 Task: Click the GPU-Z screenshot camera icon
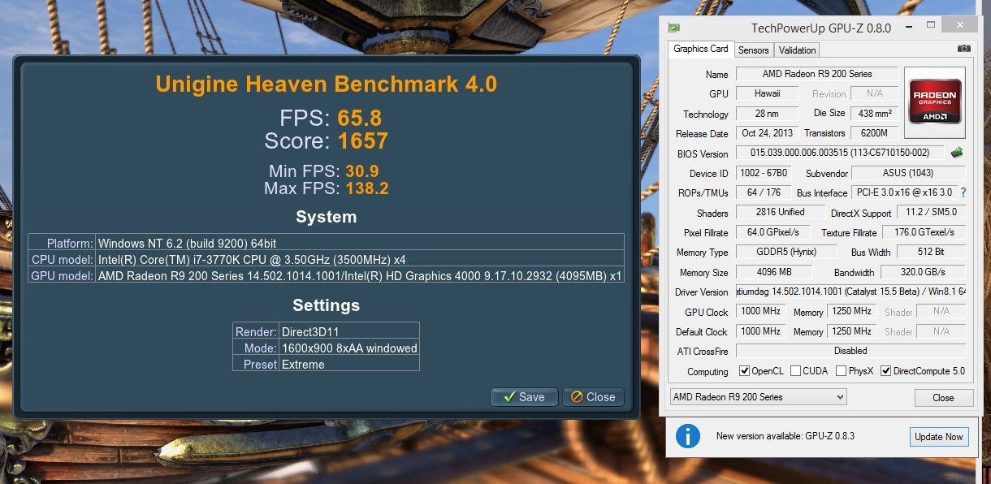coord(963,49)
